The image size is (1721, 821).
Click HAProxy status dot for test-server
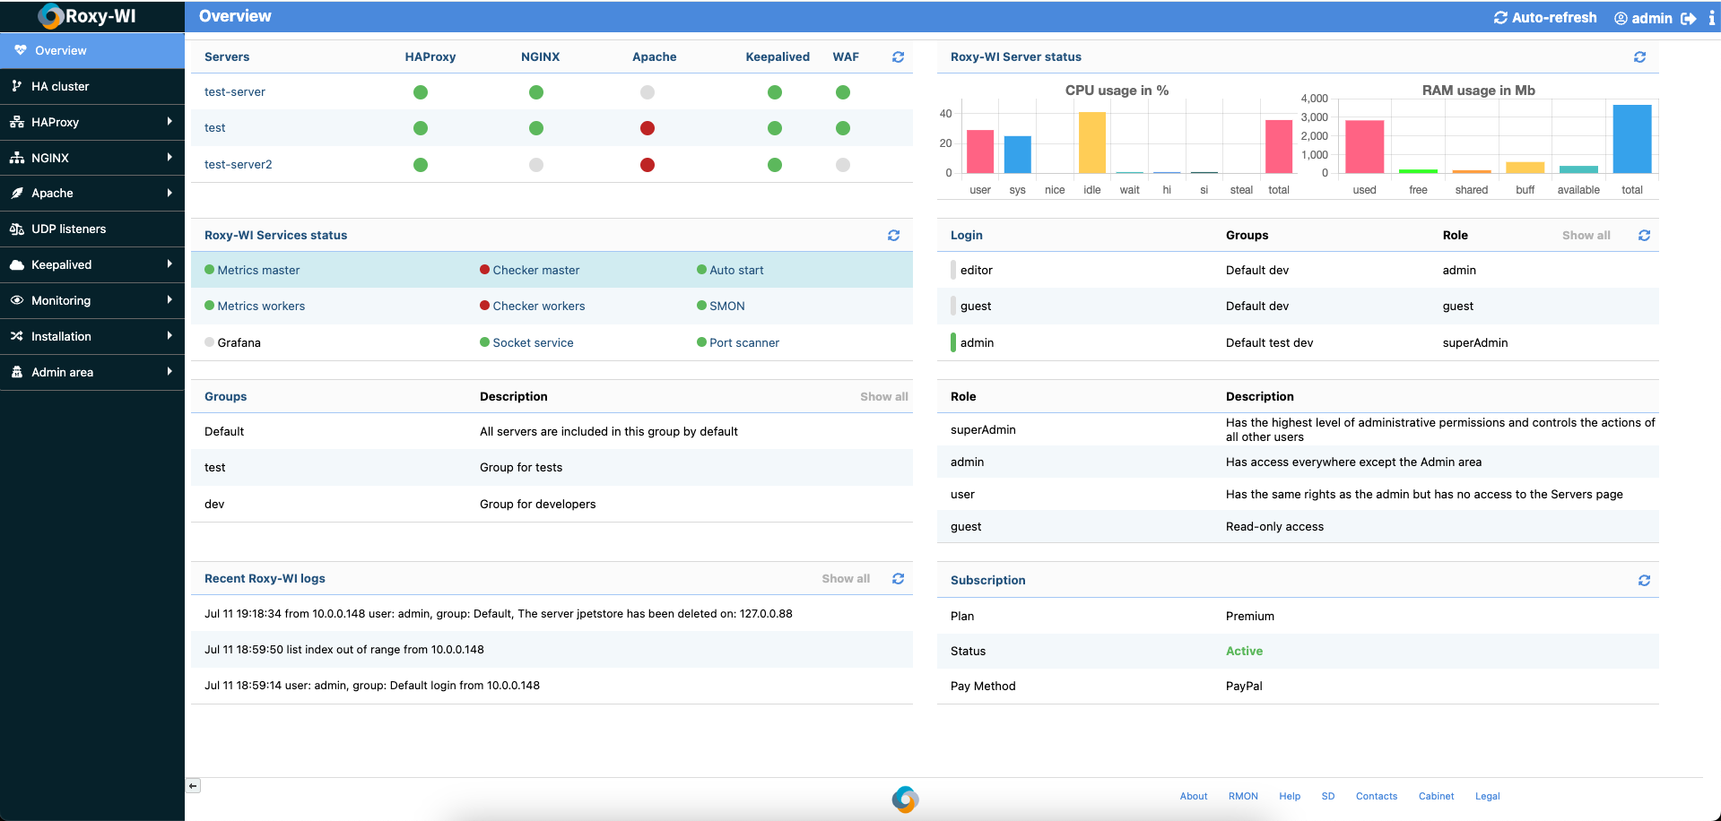[421, 92]
